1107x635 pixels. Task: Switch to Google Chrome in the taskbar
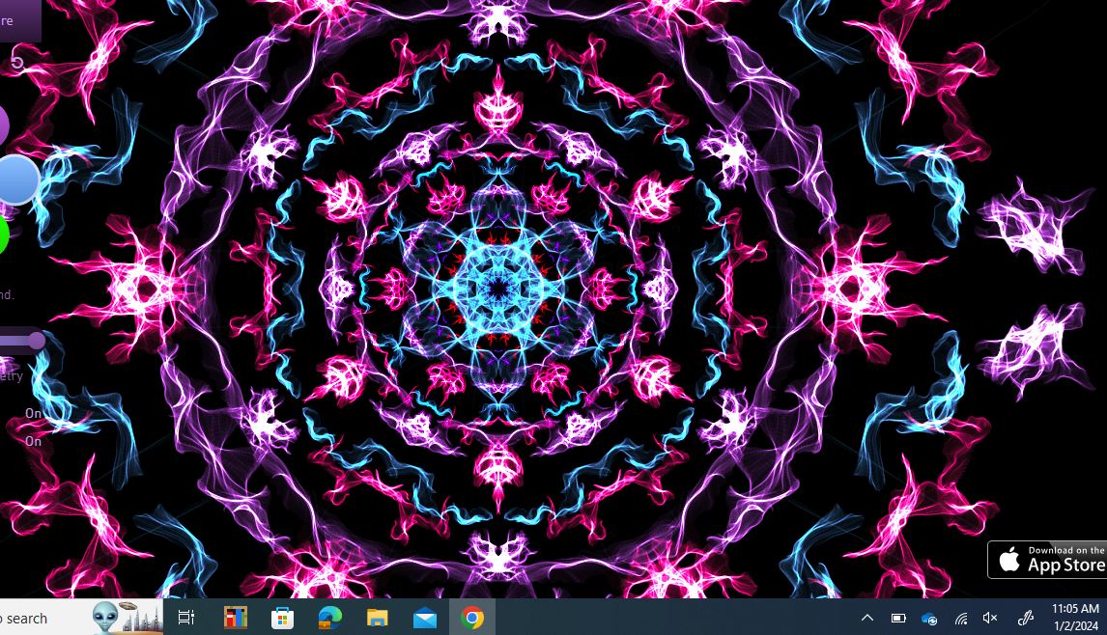472,618
